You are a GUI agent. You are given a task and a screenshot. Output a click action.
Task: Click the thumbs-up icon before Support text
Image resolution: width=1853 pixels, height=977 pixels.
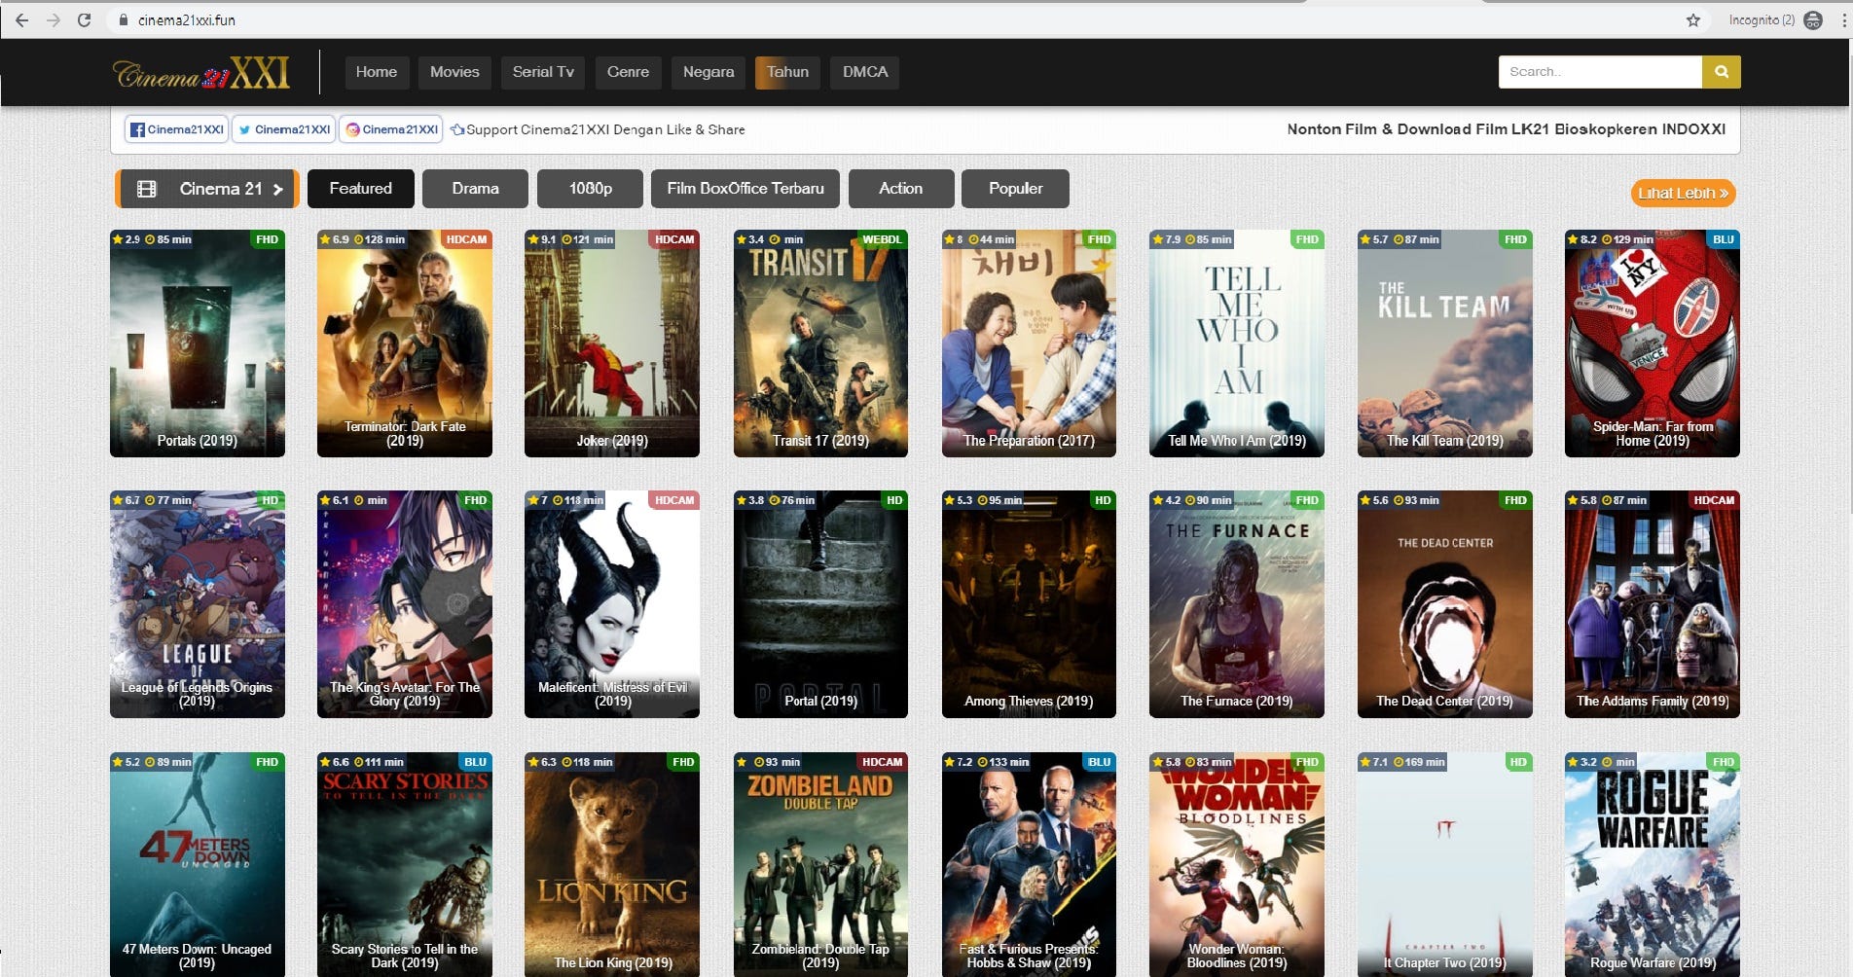pos(456,129)
